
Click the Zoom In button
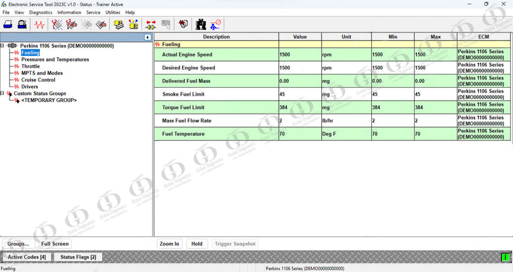tap(169, 244)
